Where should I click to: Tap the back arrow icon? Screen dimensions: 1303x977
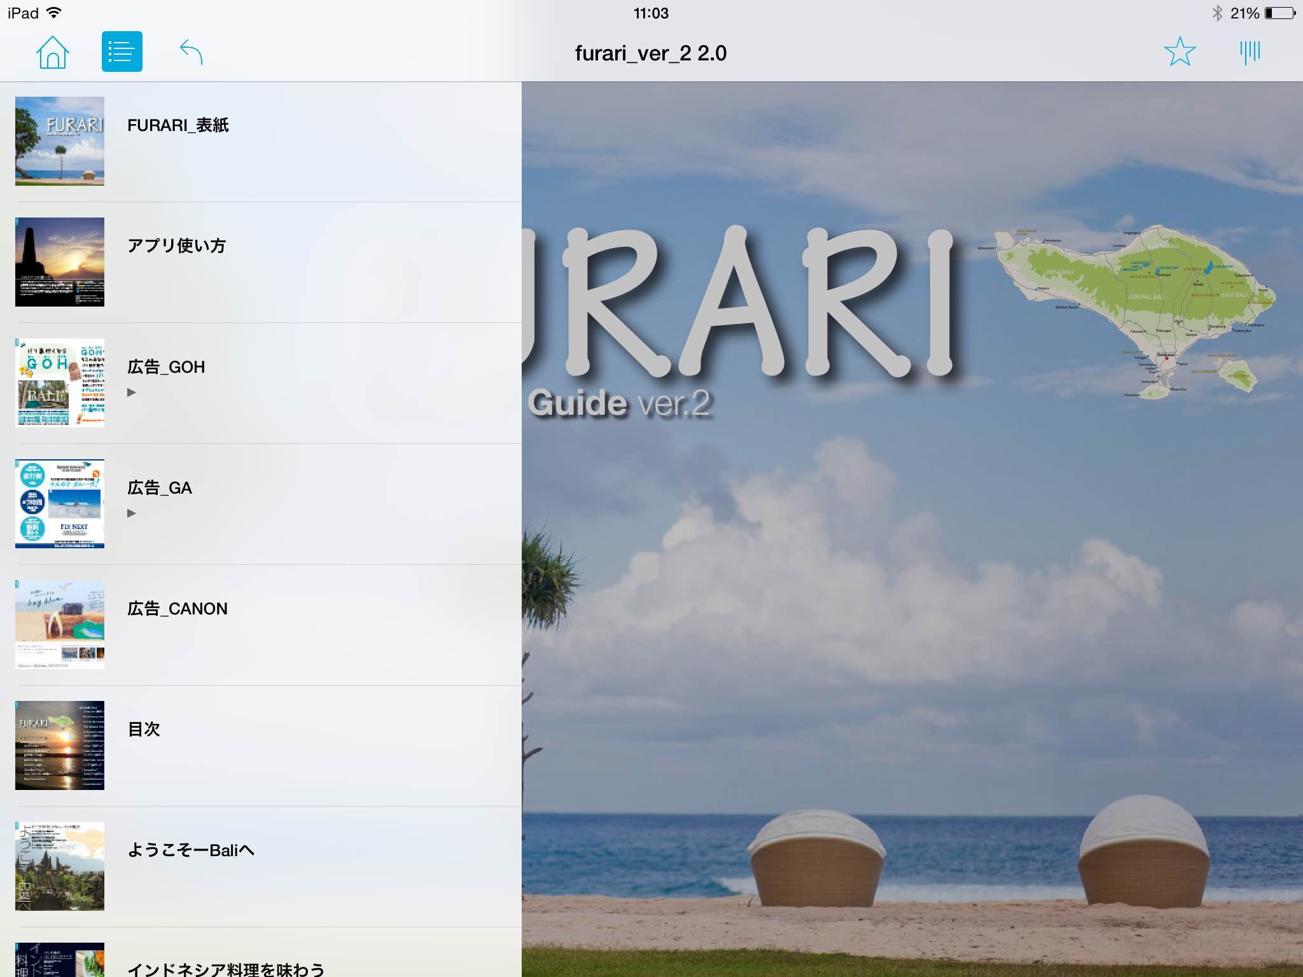[191, 52]
